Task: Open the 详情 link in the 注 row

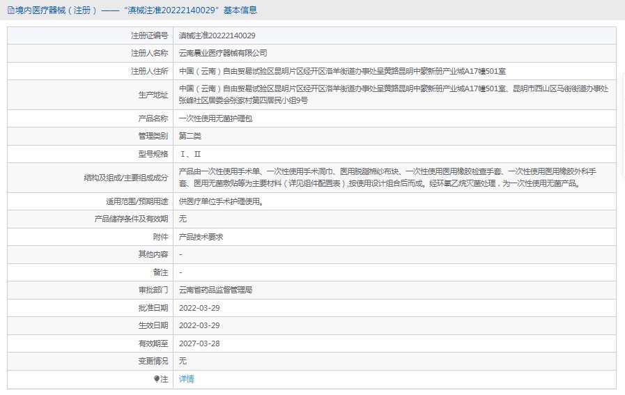Action: [x=186, y=379]
